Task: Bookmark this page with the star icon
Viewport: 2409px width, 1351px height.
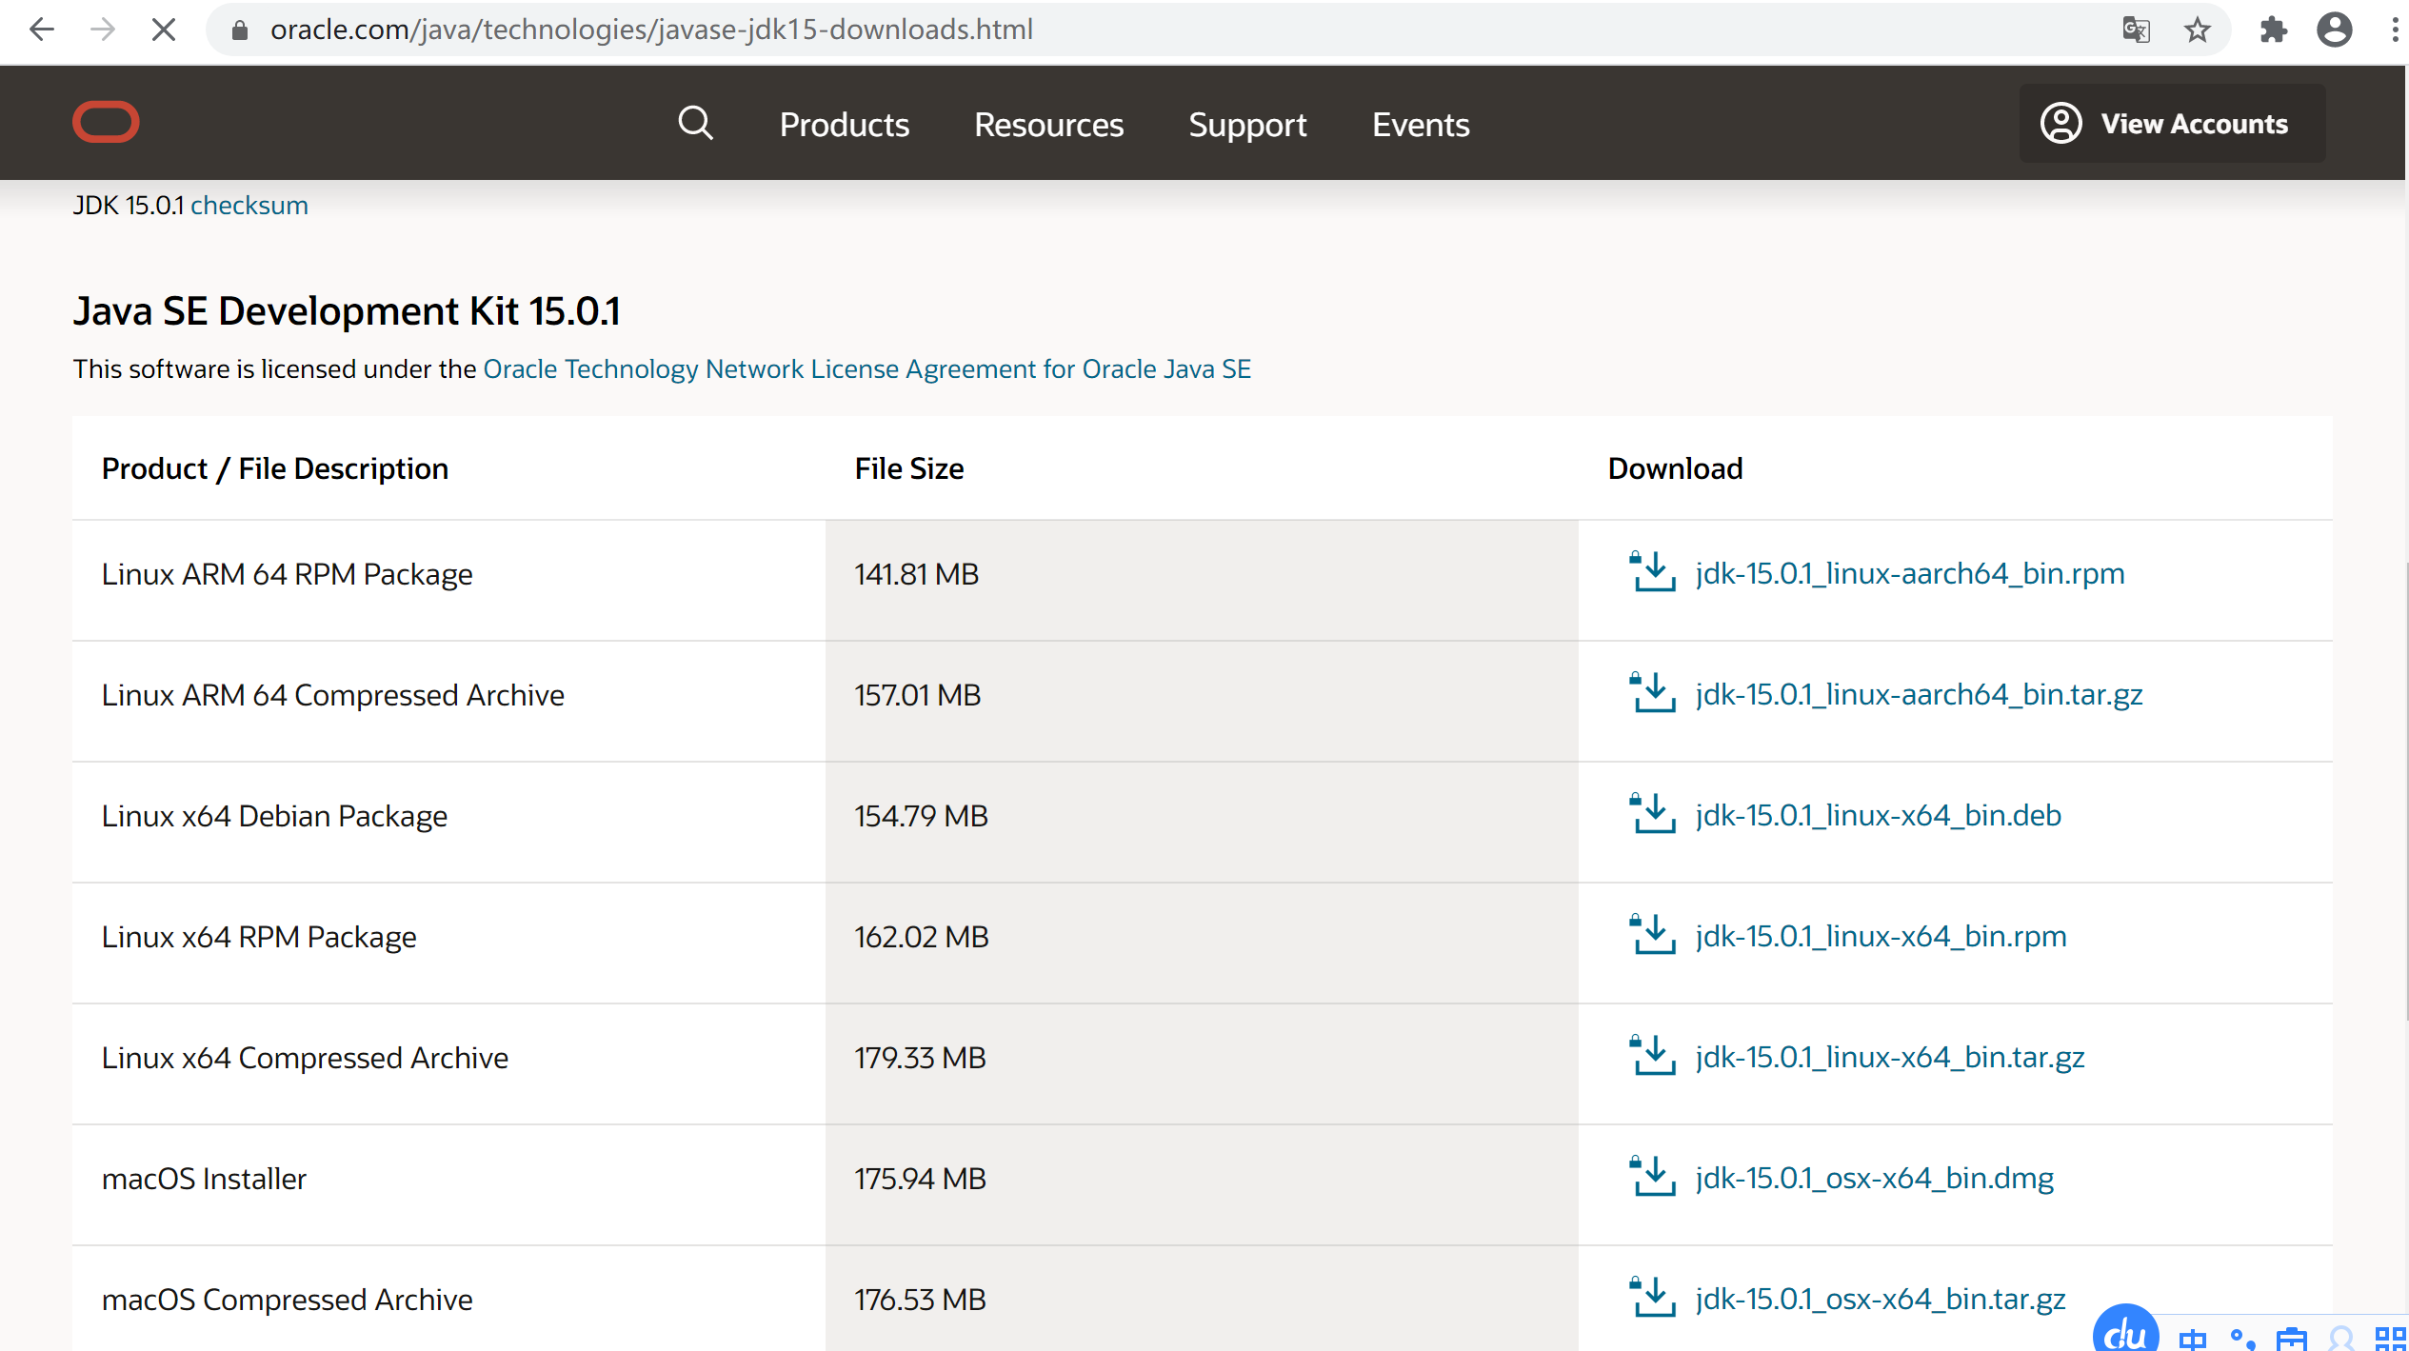Action: (x=2198, y=30)
